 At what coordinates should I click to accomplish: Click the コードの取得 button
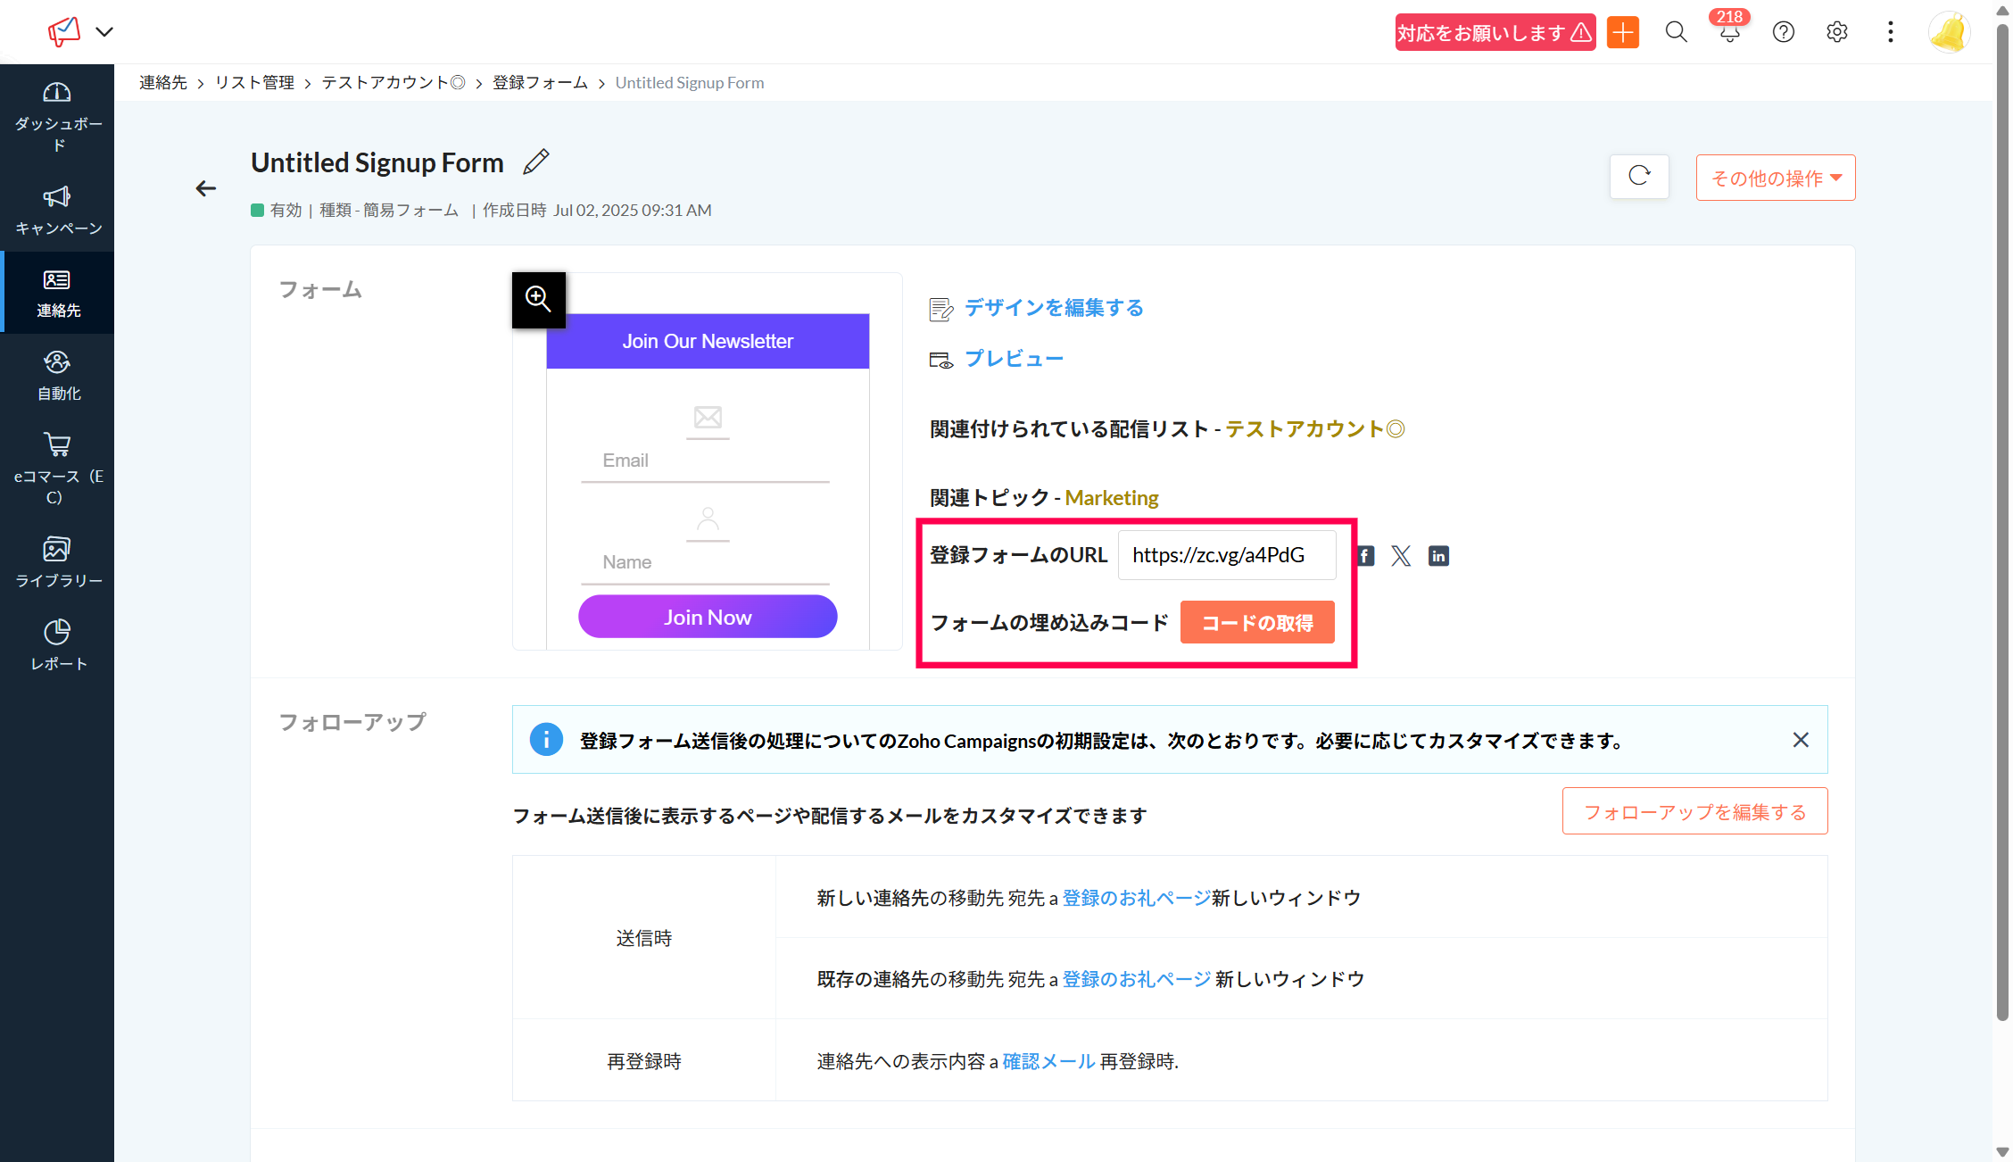1256,622
